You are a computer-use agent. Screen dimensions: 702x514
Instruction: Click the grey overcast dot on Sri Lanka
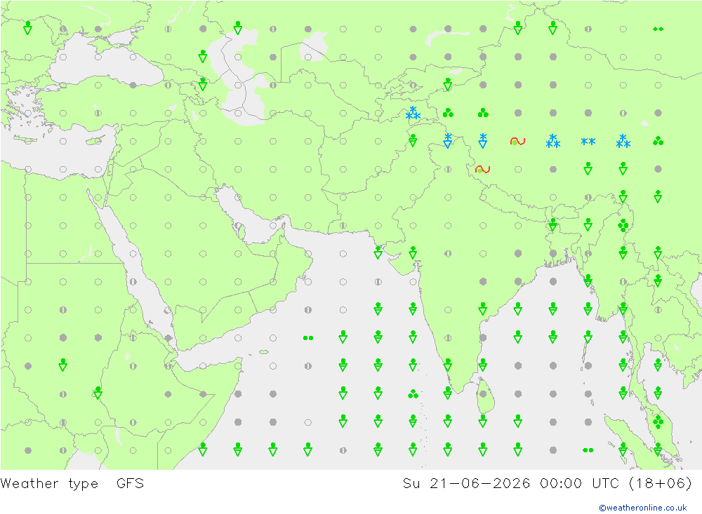pyautogui.click(x=483, y=394)
